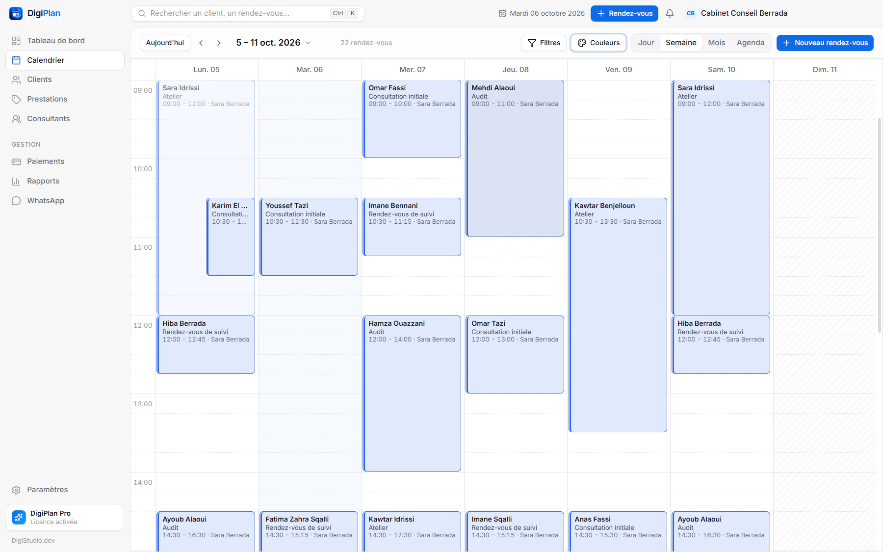Image resolution: width=883 pixels, height=552 pixels.
Task: Open Hamza Ouazzani audit appointment
Action: coord(412,394)
